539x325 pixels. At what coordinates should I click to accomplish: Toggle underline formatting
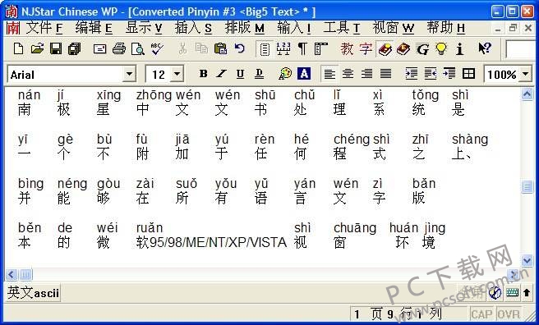(x=240, y=73)
